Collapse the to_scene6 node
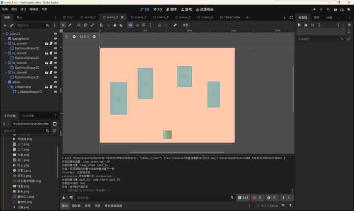Image resolution: width=354 pixels, height=211 pixels. click(6, 72)
